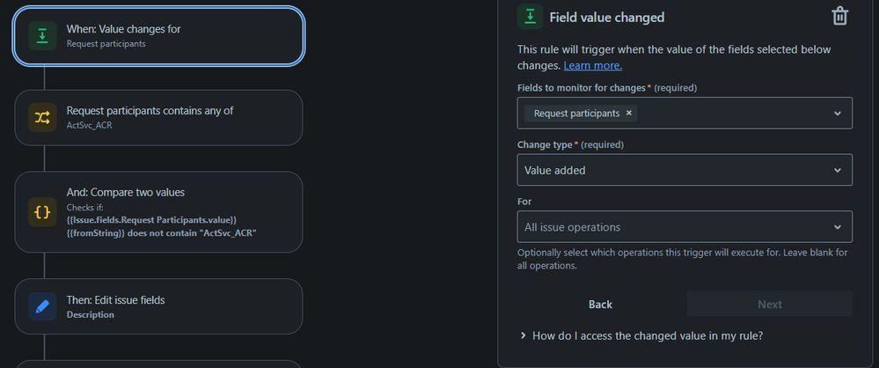
Task: Click the pencil Edit issue fields icon
Action: click(42, 306)
